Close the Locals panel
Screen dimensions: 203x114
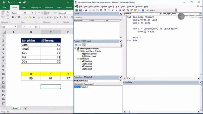(x=121, y=14)
